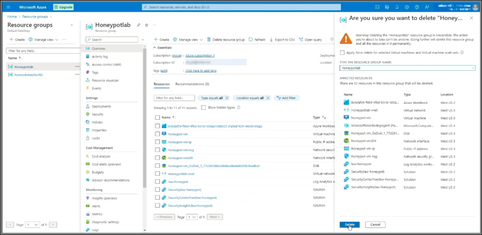Open the directories and subscriptions filter icon
Image resolution: width=482 pixels, height=235 pixels.
point(387,7)
